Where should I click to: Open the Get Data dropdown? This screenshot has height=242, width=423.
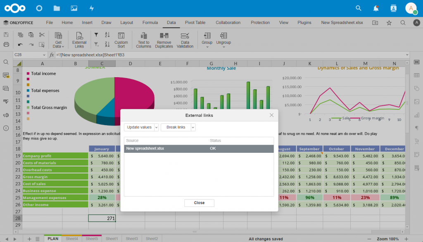pyautogui.click(x=58, y=39)
